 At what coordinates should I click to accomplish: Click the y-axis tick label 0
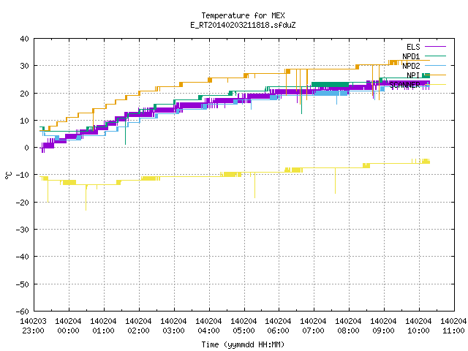tap(27, 148)
